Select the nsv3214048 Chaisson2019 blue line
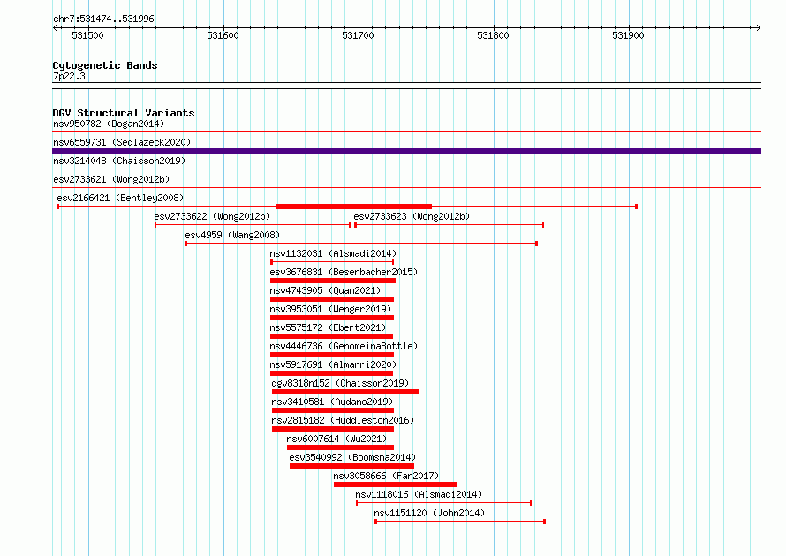Screen dimensions: 786x556 406,169
